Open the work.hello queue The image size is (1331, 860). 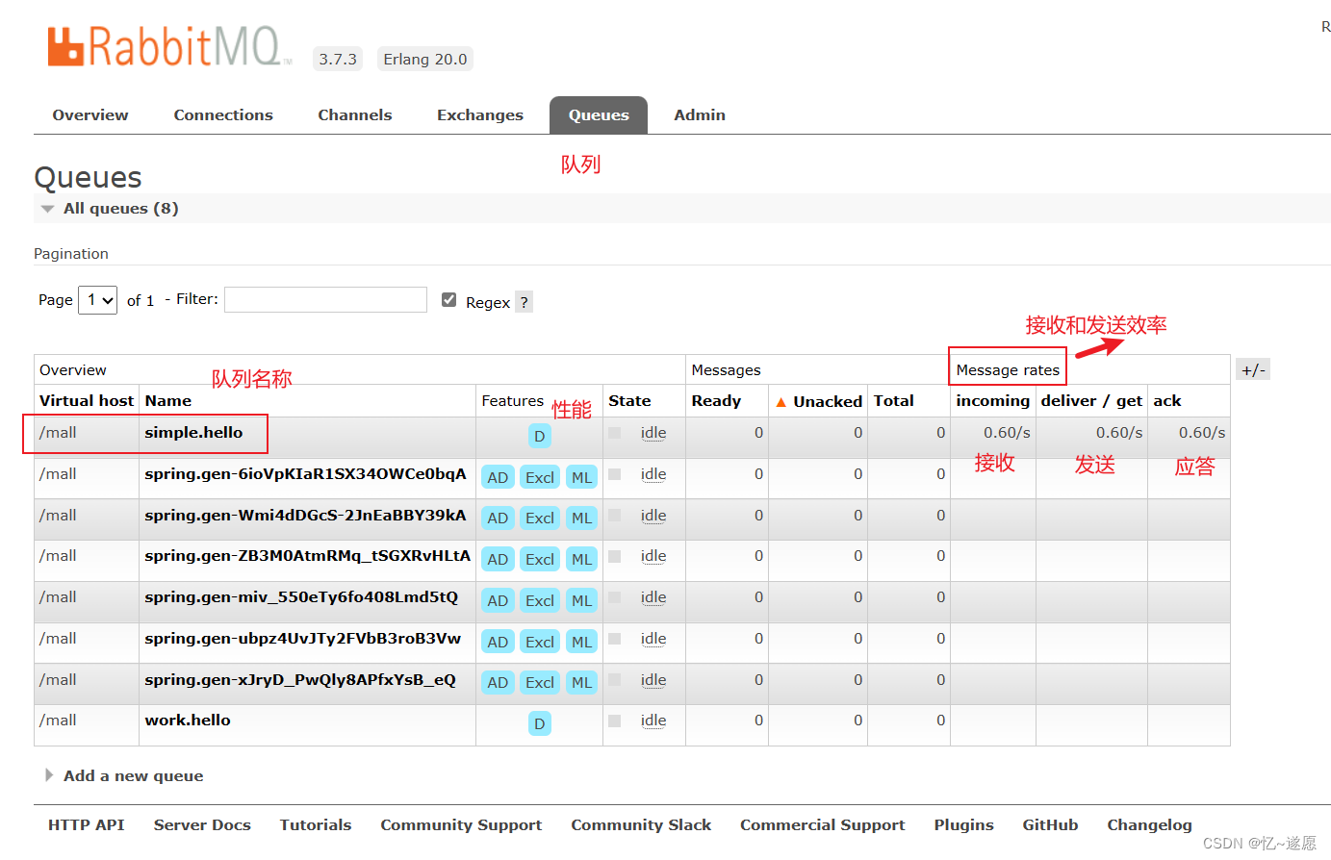[188, 721]
